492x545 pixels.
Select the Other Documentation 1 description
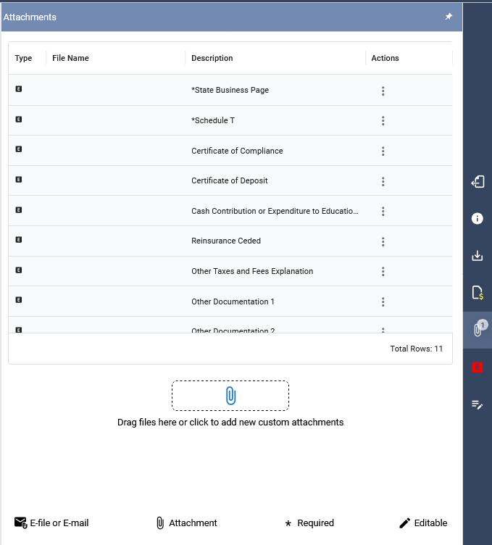[233, 301]
